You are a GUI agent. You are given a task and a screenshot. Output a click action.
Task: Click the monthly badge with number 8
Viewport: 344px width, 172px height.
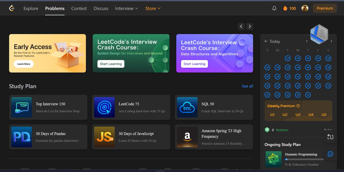click(319, 34)
